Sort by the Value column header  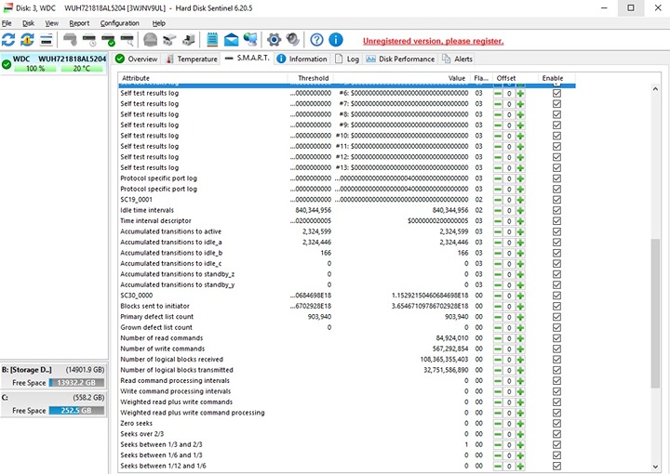[x=402, y=78]
